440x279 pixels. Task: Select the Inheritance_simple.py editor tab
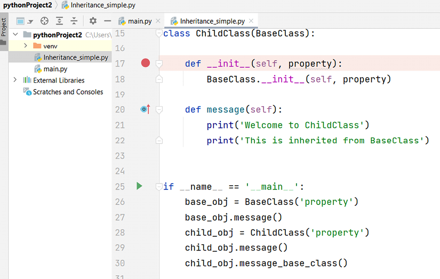point(212,21)
